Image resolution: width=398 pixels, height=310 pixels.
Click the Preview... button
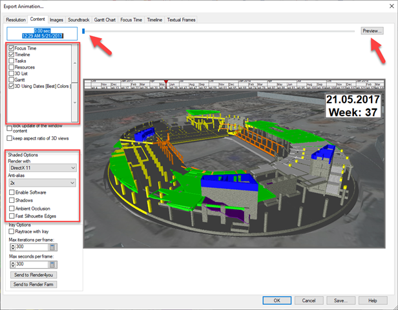pos(372,31)
